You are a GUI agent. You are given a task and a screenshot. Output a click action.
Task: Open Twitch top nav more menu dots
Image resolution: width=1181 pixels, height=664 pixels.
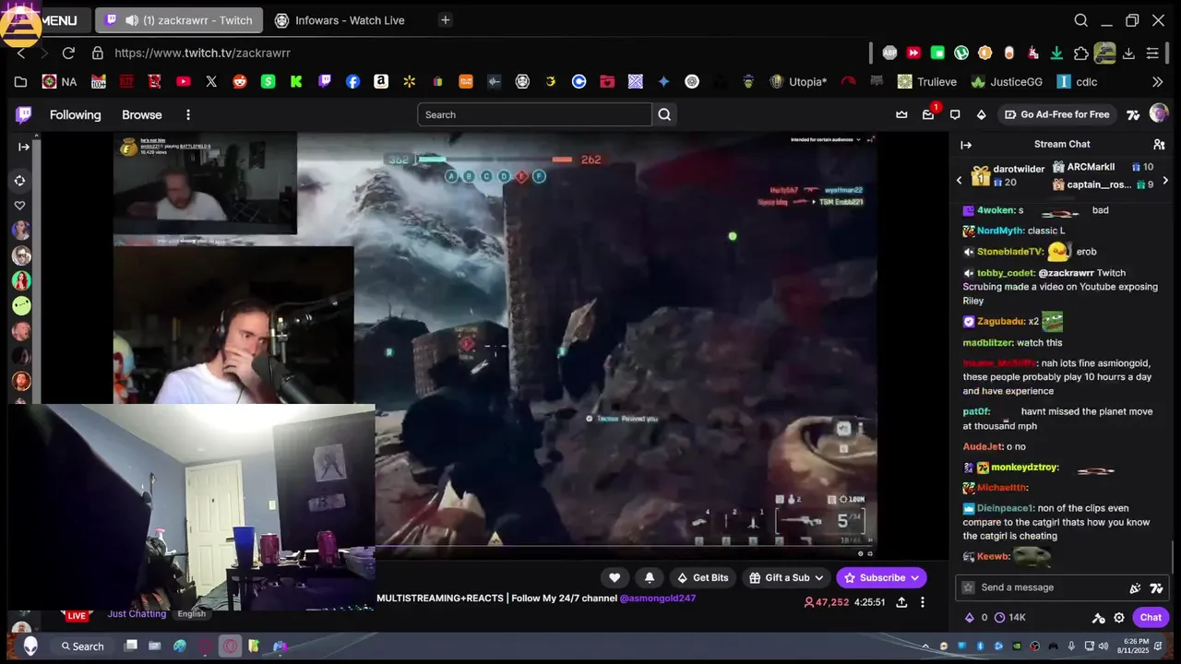(x=188, y=114)
